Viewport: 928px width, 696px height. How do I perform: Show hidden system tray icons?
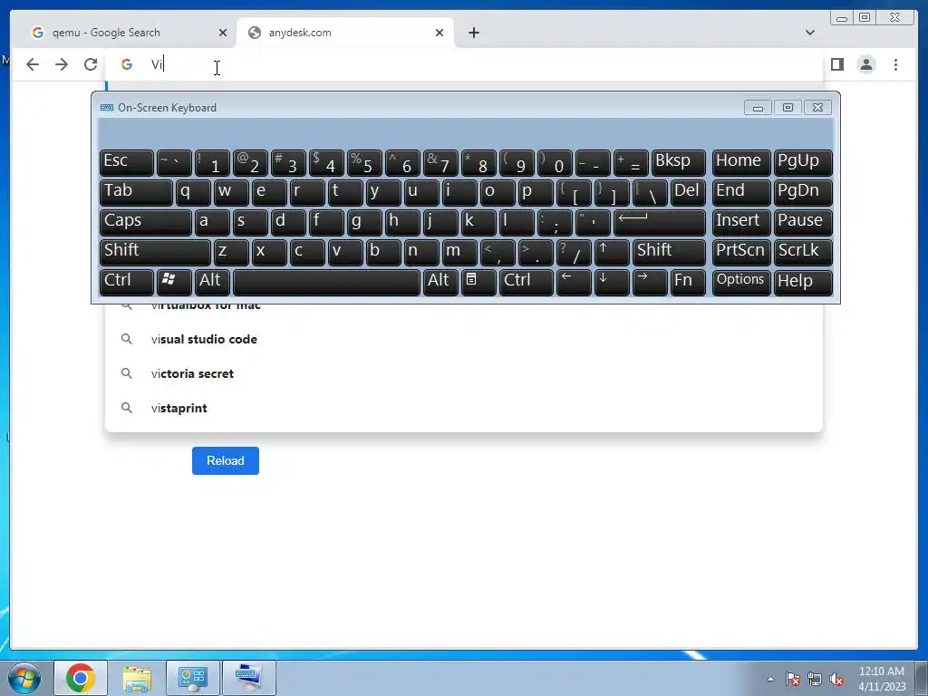point(770,679)
